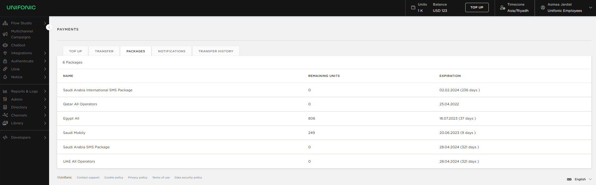The image size is (596, 185).
Task: Expand the Integrations submenu chevron
Action: click(45, 53)
